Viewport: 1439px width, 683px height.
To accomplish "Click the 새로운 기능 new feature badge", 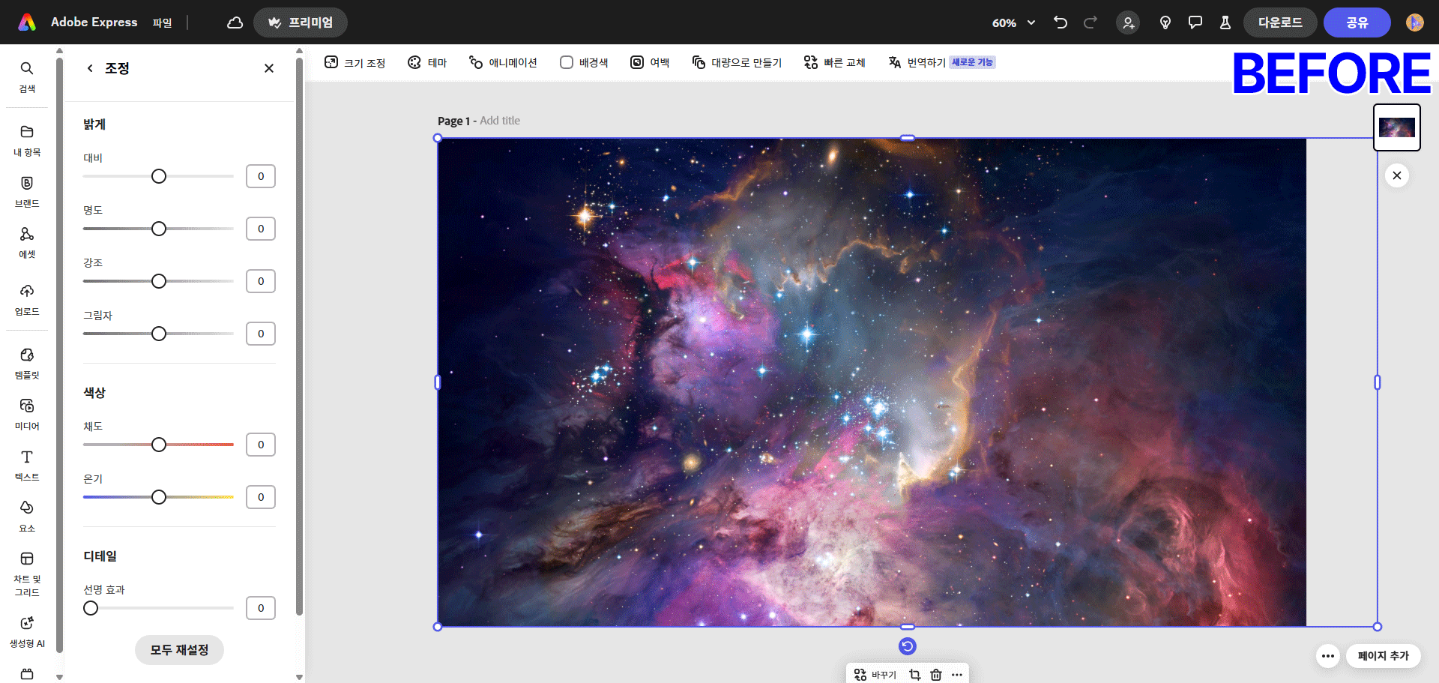I will 972,62.
